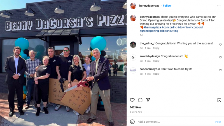Open bennydacorsas profile picture in header
This screenshot has height=126, width=224.
[133, 6]
